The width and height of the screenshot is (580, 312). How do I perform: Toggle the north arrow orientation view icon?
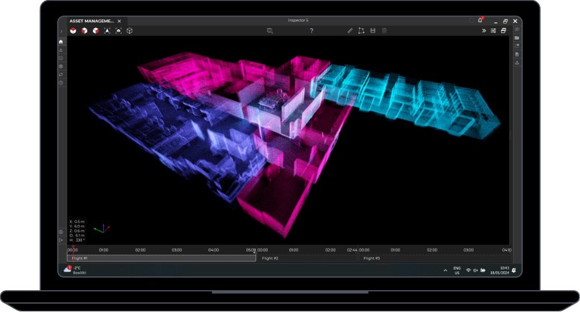107,30
